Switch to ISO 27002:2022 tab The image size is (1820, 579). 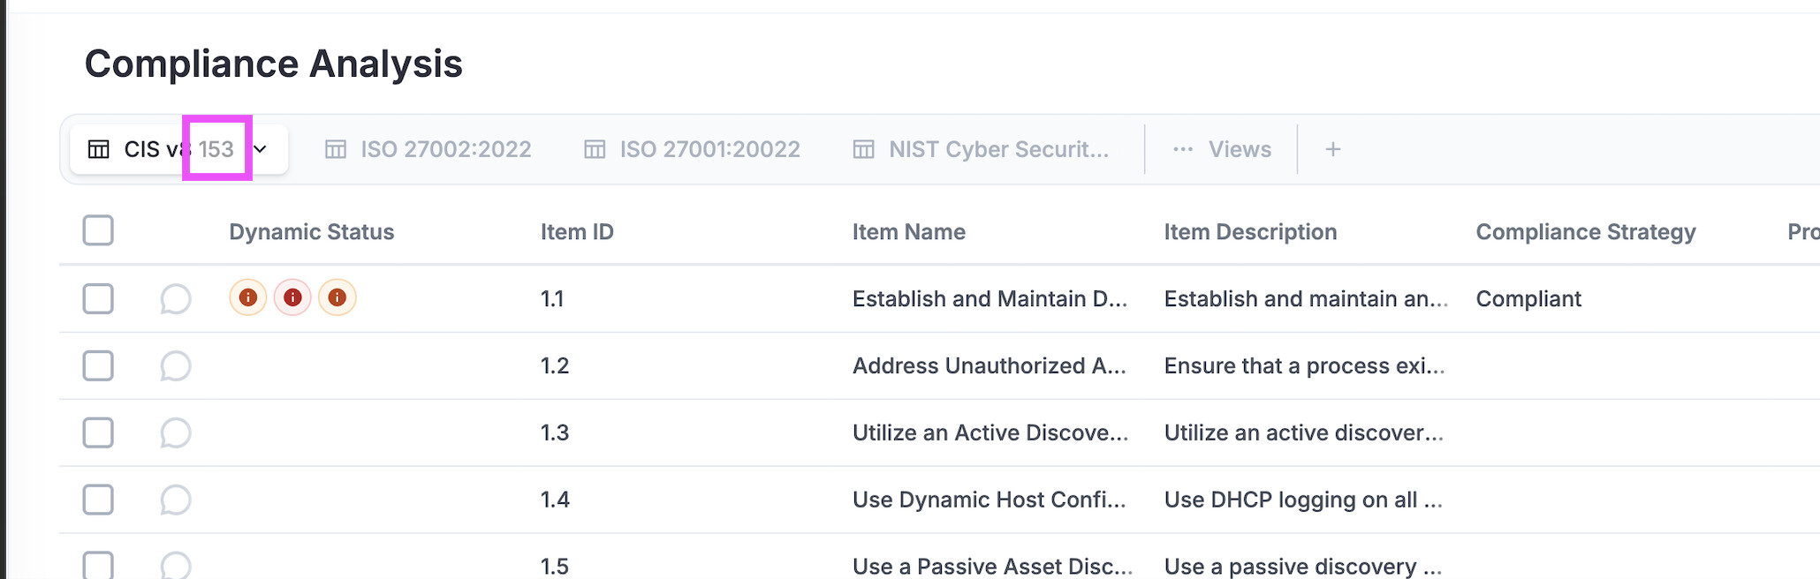click(428, 149)
